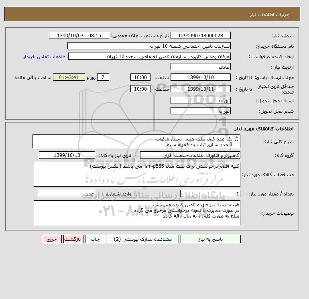Click the 'تاریخ و ساعت اعلان عمومی:' label
Image resolution: width=309 pixels, height=299 pixels.
(140, 36)
